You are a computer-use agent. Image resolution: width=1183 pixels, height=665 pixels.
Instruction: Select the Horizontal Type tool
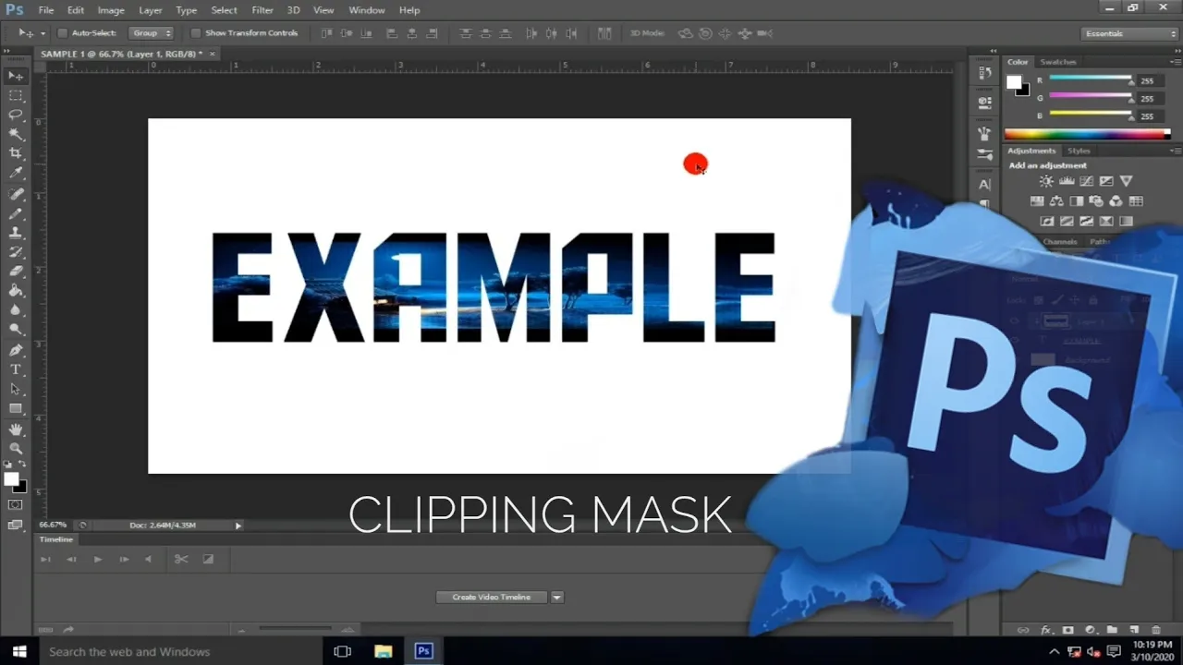pyautogui.click(x=16, y=370)
